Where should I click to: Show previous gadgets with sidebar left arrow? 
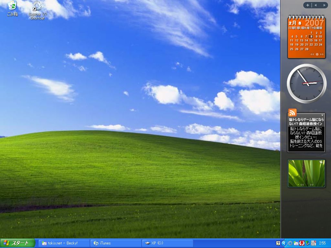point(315,5)
